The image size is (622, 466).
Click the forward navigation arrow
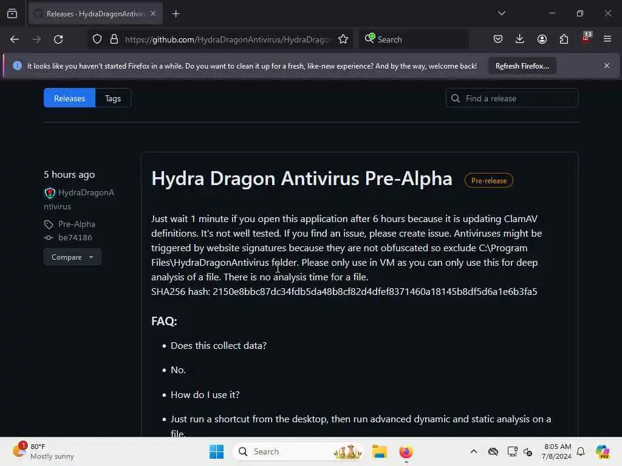click(x=36, y=39)
